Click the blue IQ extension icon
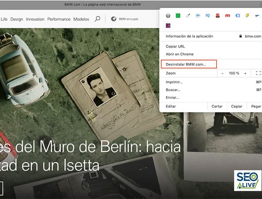The width and height of the screenshot is (262, 199). point(208,16)
